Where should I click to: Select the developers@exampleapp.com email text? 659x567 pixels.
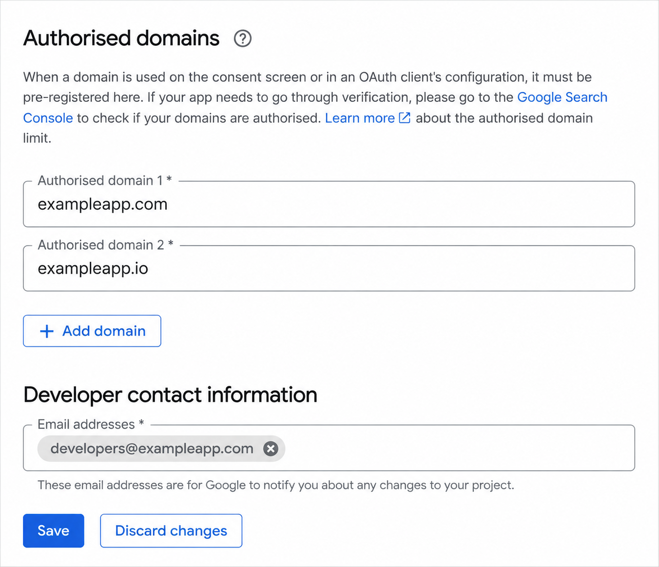(152, 449)
